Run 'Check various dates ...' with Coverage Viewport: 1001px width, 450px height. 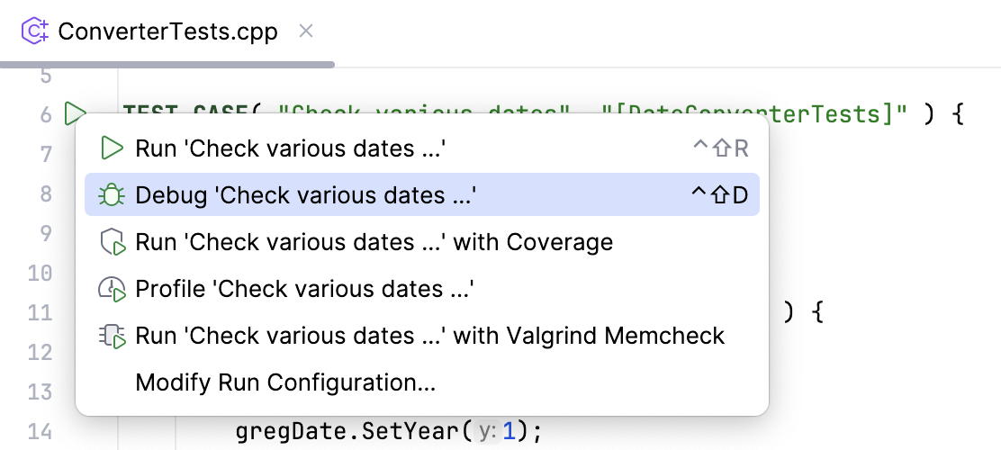pos(374,242)
